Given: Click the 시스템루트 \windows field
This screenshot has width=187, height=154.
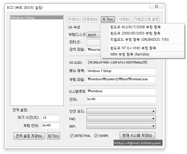Looking at the screenshot, I should pos(121,91).
